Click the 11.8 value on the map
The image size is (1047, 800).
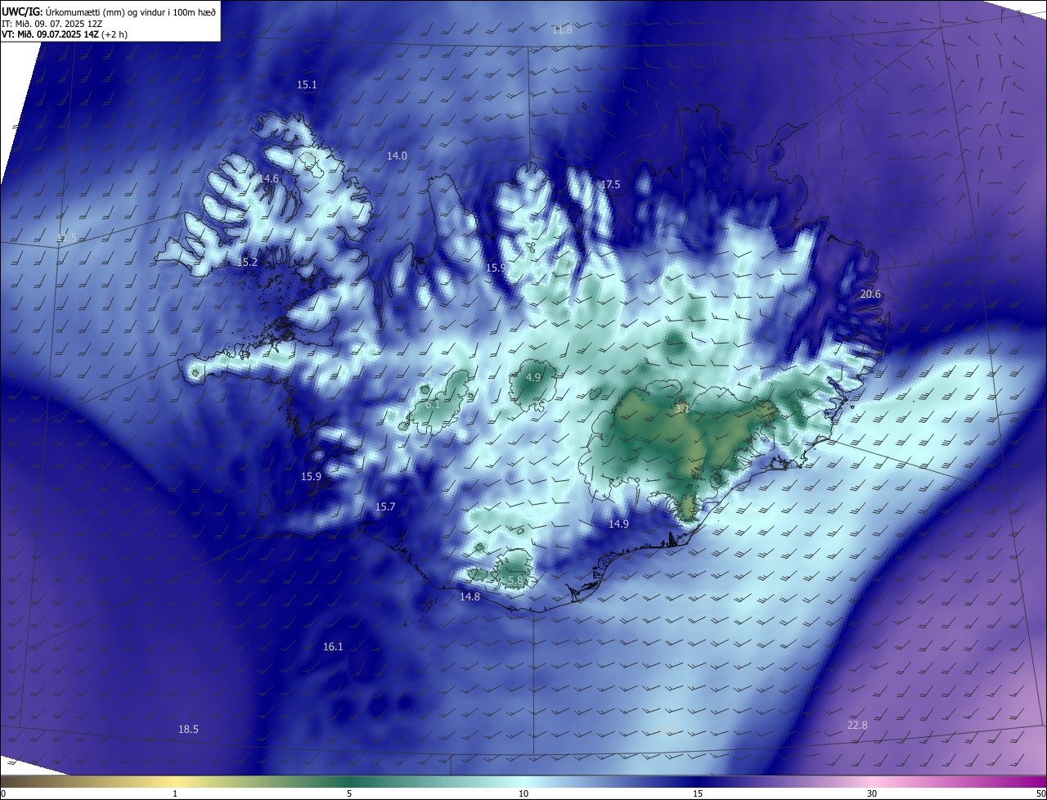click(562, 29)
